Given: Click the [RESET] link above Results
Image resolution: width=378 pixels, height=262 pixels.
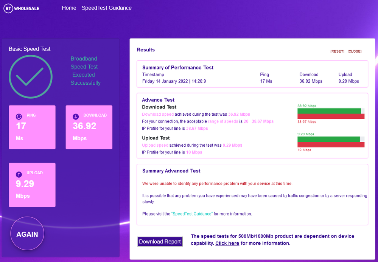Looking at the screenshot, I should pyautogui.click(x=337, y=51).
